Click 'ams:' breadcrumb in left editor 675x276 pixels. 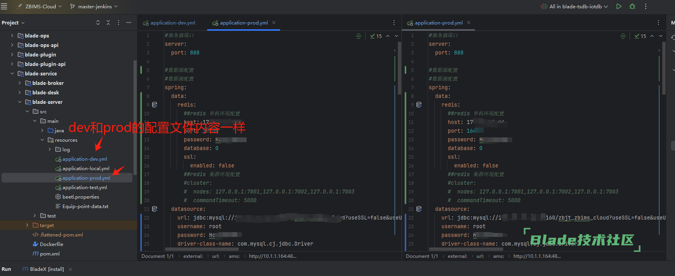click(234, 256)
